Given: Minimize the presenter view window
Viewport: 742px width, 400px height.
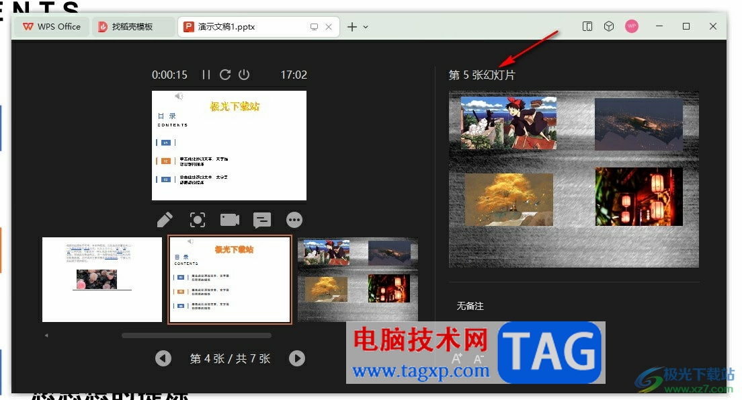Looking at the screenshot, I should pos(659,26).
